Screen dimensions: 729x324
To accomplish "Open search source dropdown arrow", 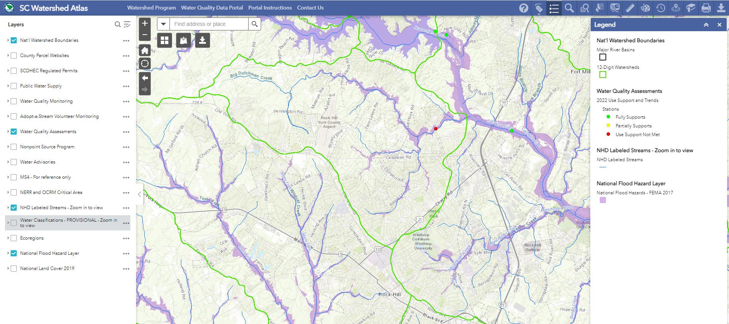I will click(163, 24).
